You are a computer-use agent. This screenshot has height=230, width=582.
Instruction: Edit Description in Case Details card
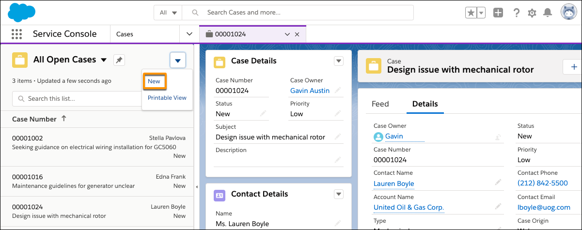(x=338, y=160)
